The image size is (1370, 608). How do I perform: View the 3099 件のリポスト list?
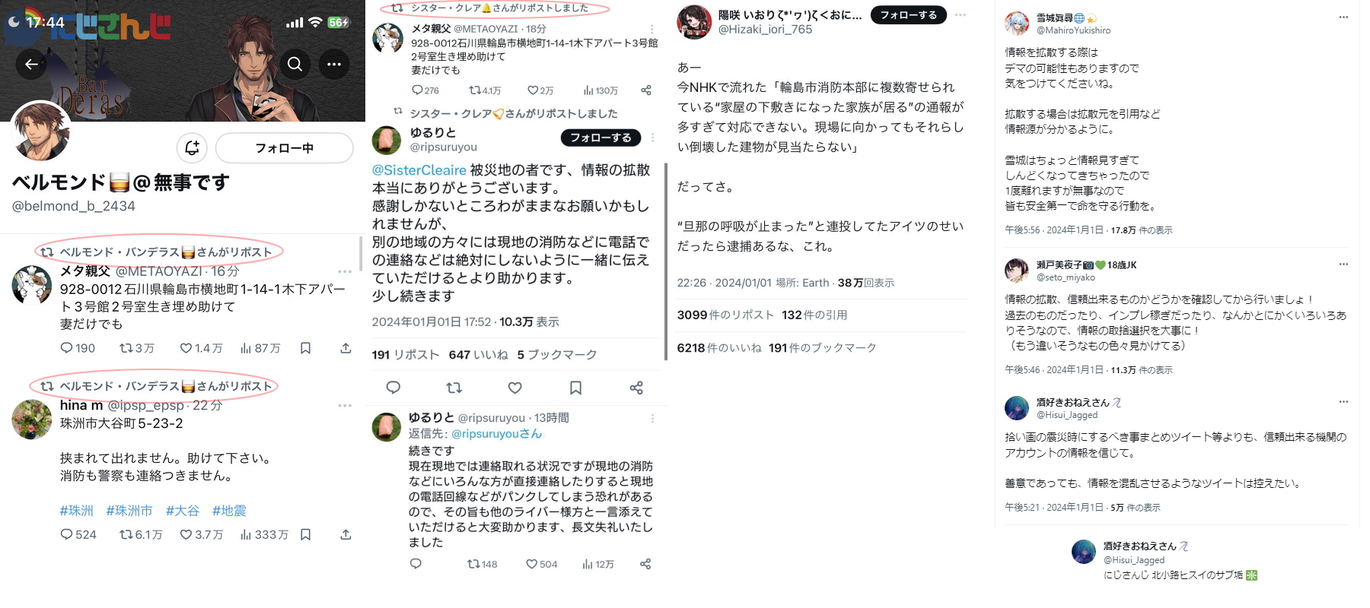(x=724, y=315)
